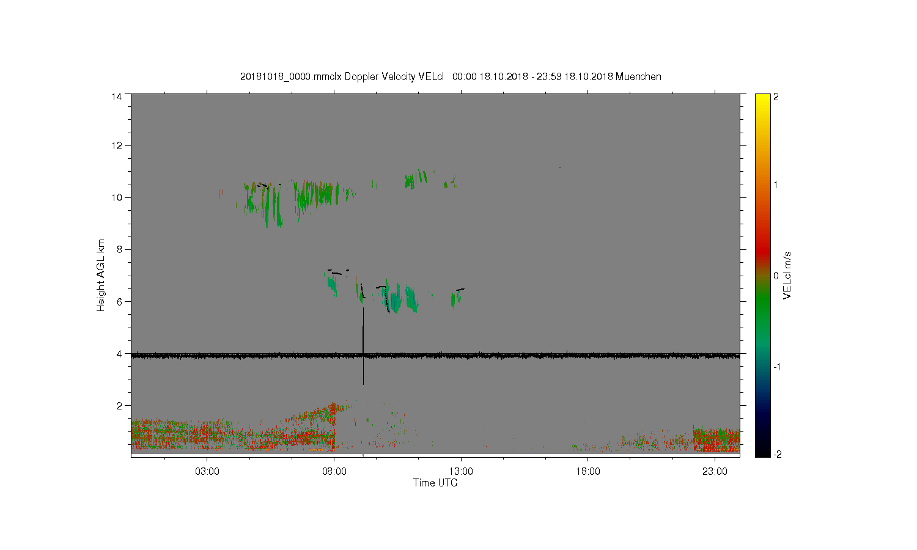The image size is (917, 550).
Task: Click the height axis label 2 on left
Action: pyautogui.click(x=120, y=405)
